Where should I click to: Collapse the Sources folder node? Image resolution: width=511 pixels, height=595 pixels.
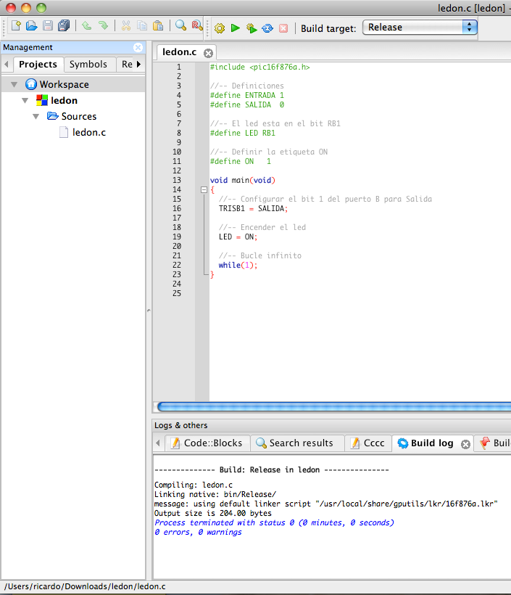pyautogui.click(x=36, y=116)
